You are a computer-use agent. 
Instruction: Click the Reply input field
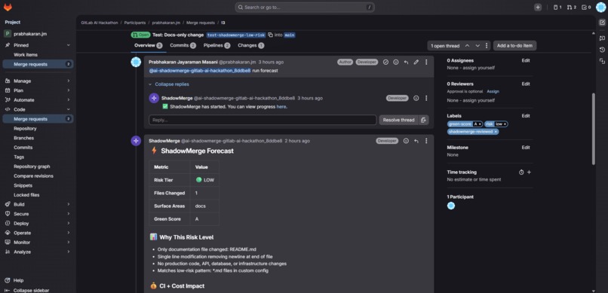pos(263,120)
